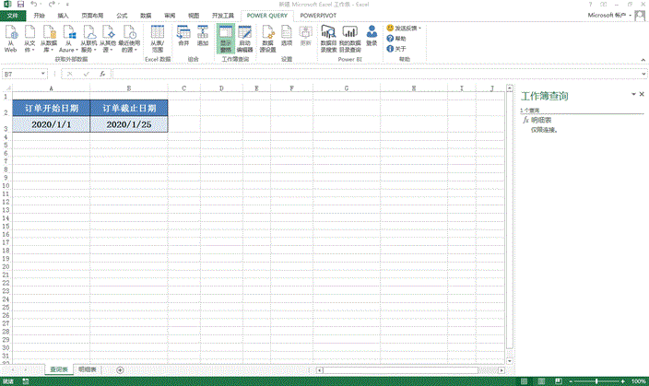The image size is (649, 386).
Task: Open Data Source Settings (数据源设置)
Action: [x=267, y=38]
